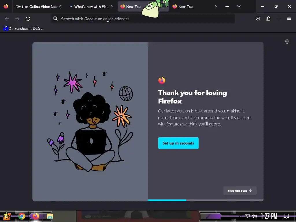This screenshot has width=296, height=222.
Task: Switch to What's new with Firefox tab
Action: point(92,6)
